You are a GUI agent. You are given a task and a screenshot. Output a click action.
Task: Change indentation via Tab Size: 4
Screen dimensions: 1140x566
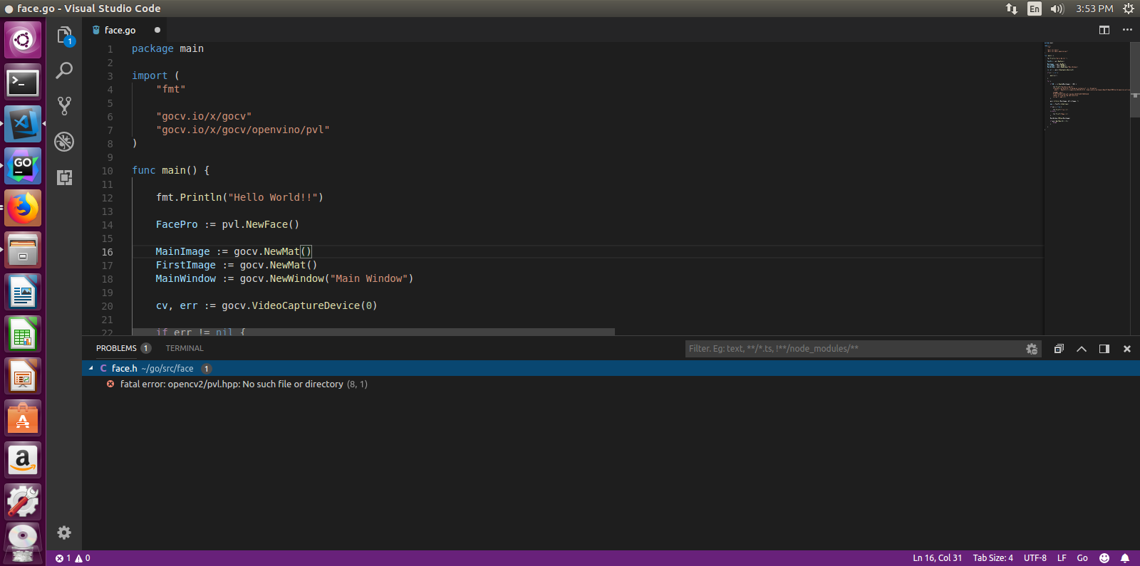tap(993, 558)
